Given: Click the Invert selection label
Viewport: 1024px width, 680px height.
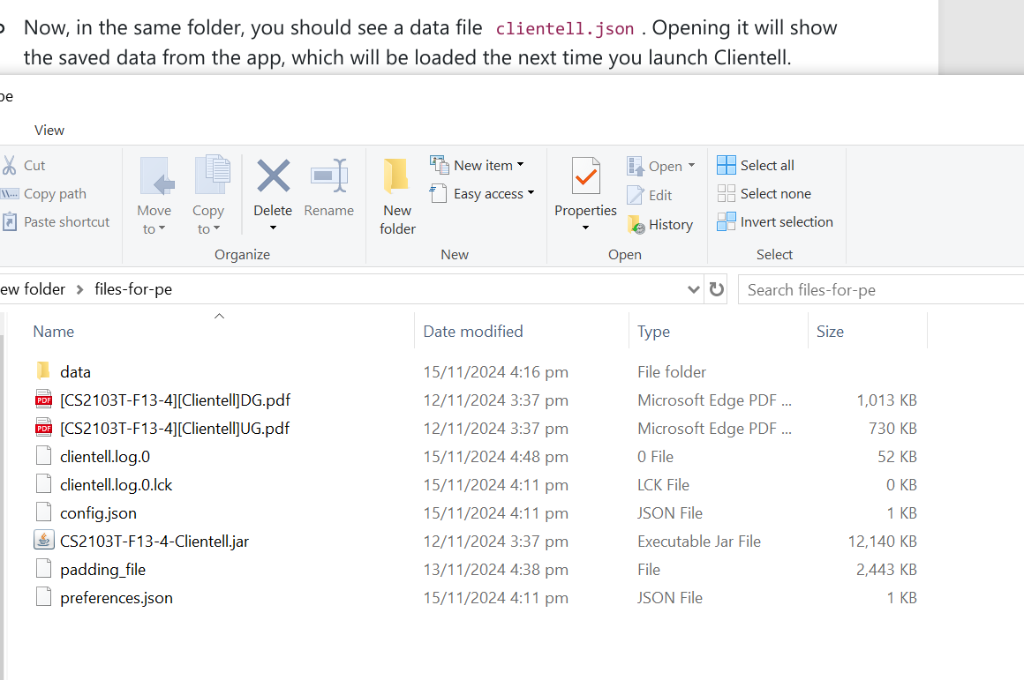Looking at the screenshot, I should point(787,222).
